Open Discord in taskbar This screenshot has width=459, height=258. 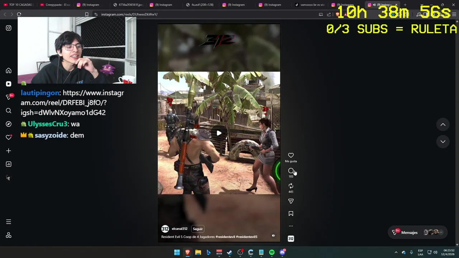click(x=282, y=253)
